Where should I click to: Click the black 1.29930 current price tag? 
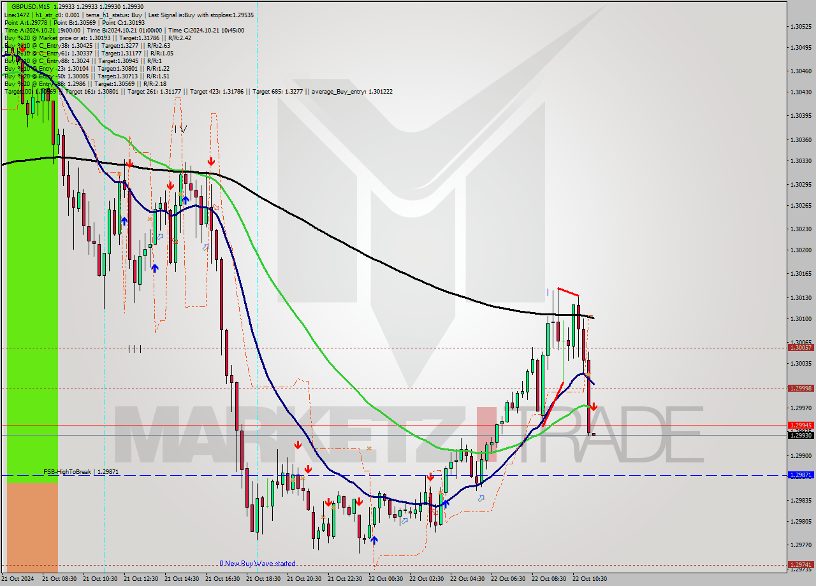[801, 435]
